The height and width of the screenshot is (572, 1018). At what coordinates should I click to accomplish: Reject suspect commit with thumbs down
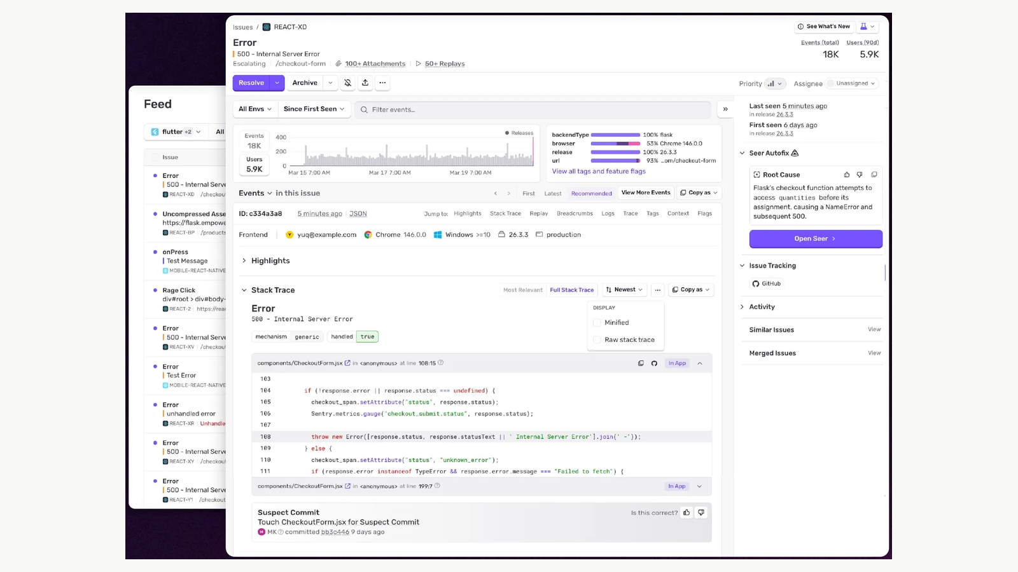pyautogui.click(x=701, y=512)
